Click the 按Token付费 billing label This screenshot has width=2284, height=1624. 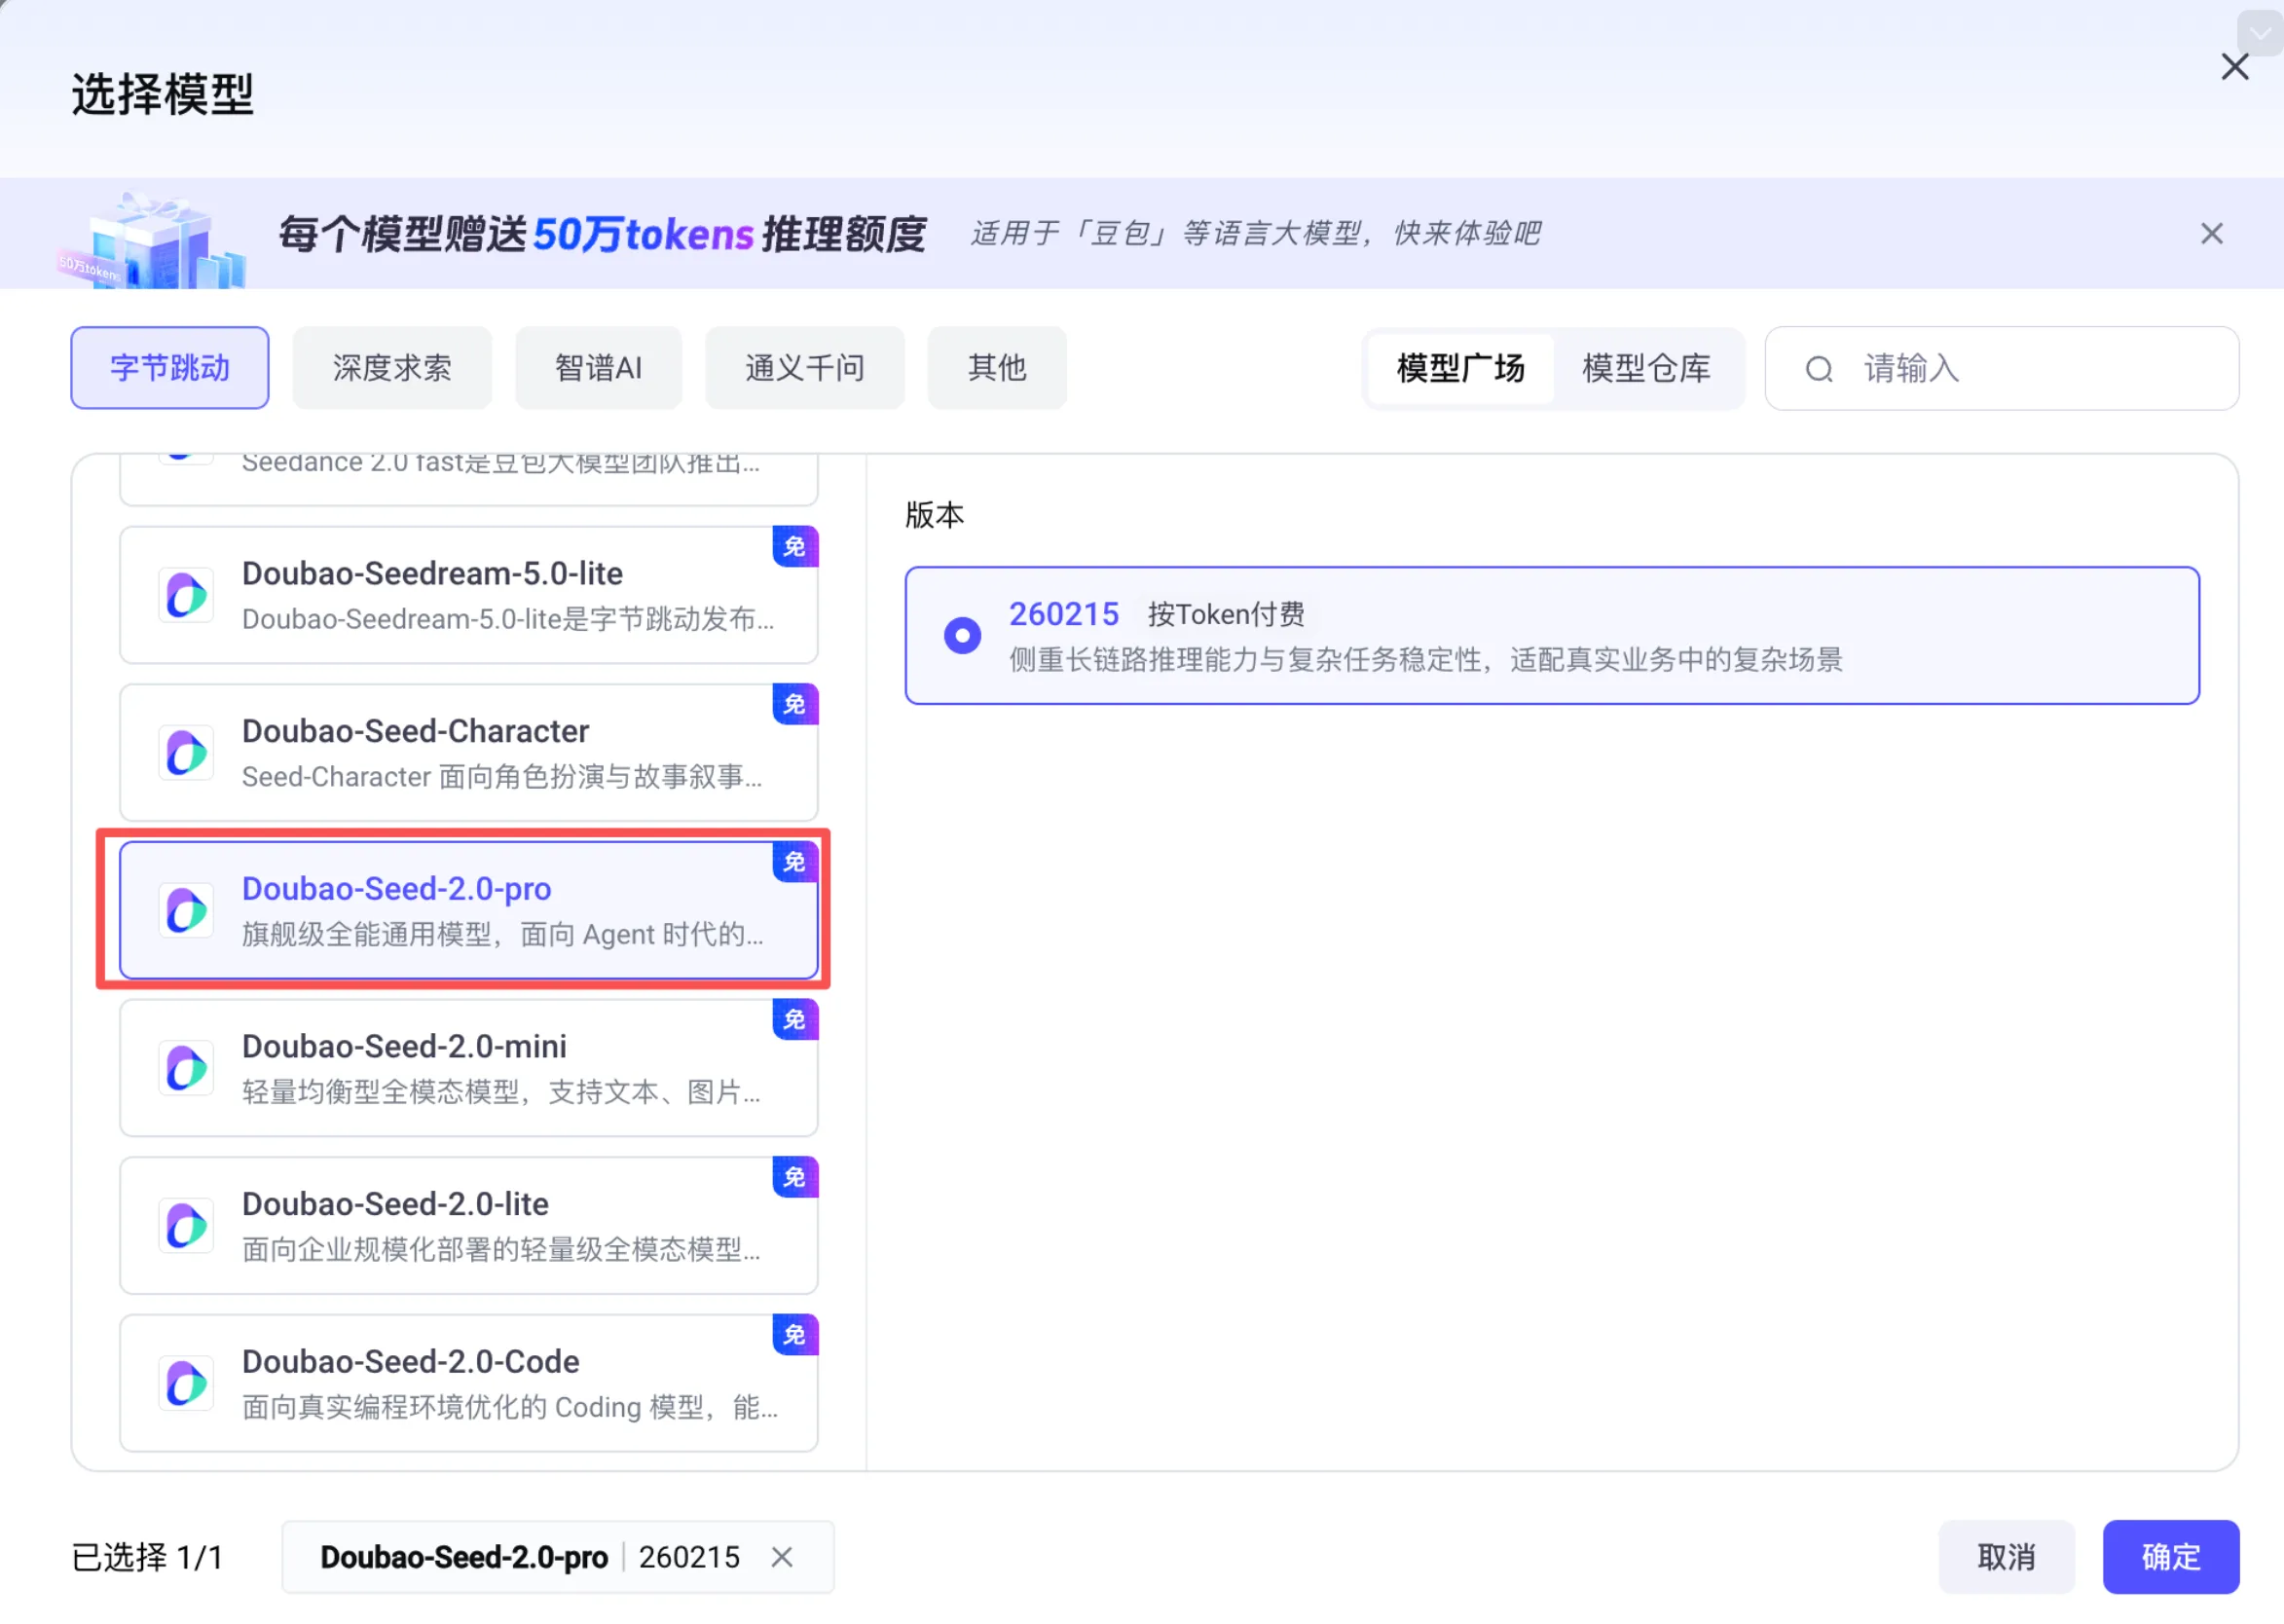point(1226,614)
